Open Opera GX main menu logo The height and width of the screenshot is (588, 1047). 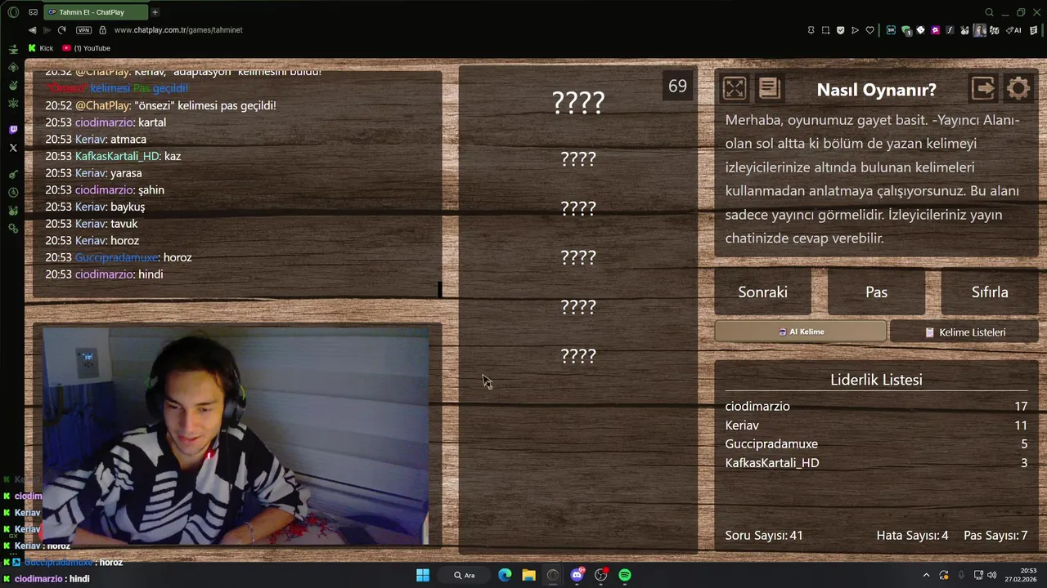tap(13, 12)
